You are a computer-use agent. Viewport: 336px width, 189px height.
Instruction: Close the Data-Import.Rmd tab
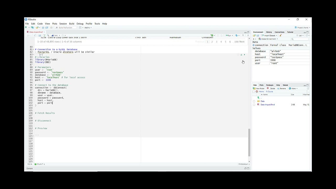[x=44, y=32]
